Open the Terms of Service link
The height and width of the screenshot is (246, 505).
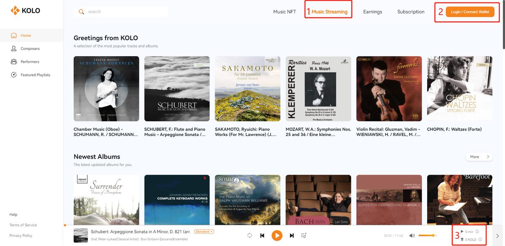pyautogui.click(x=23, y=225)
